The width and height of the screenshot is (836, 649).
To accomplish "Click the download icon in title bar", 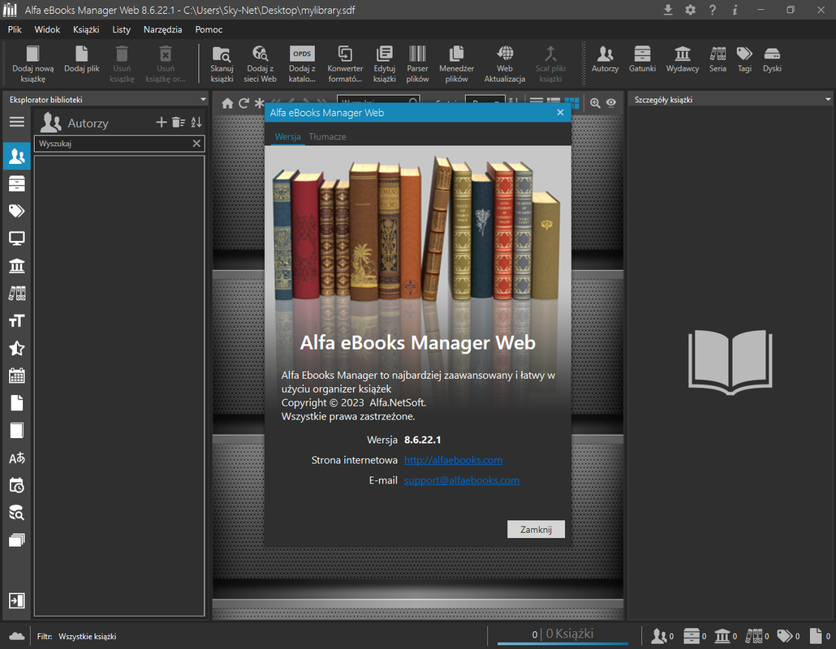I will [667, 10].
